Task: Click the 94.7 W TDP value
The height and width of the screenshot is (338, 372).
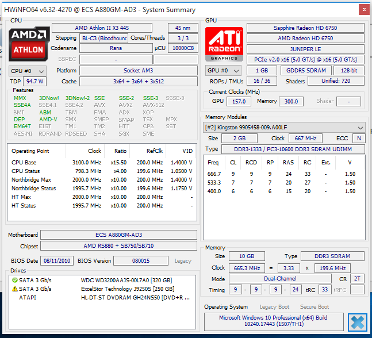Action: (x=34, y=82)
